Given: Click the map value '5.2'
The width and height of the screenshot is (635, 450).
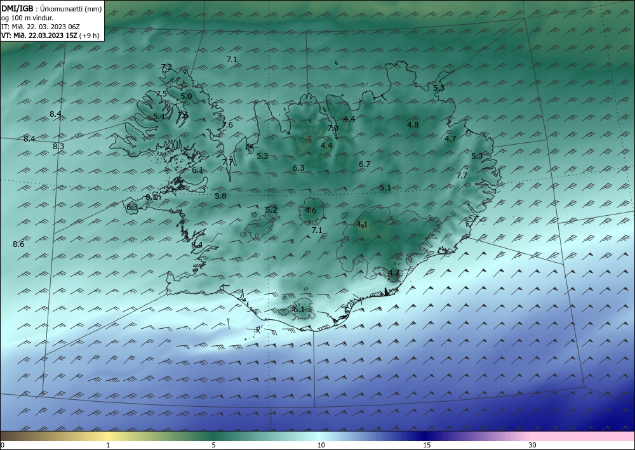Looking at the screenshot, I should pos(271,209).
